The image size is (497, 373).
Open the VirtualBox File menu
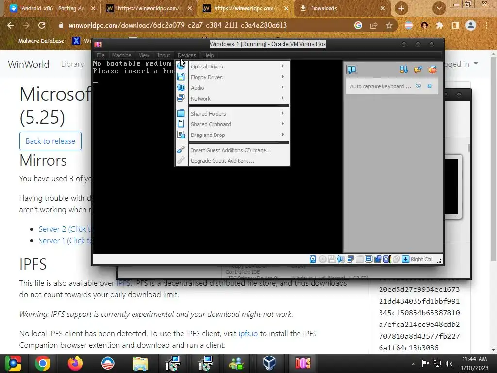tap(100, 55)
